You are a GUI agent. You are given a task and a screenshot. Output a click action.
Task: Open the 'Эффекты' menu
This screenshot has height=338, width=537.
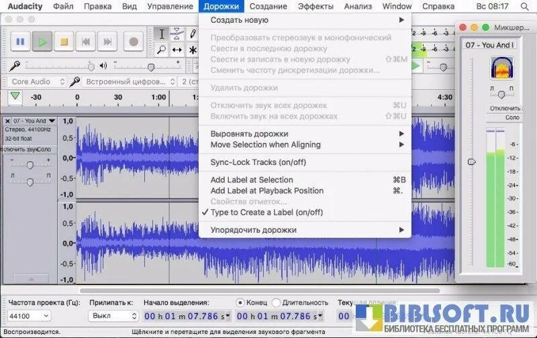point(315,6)
